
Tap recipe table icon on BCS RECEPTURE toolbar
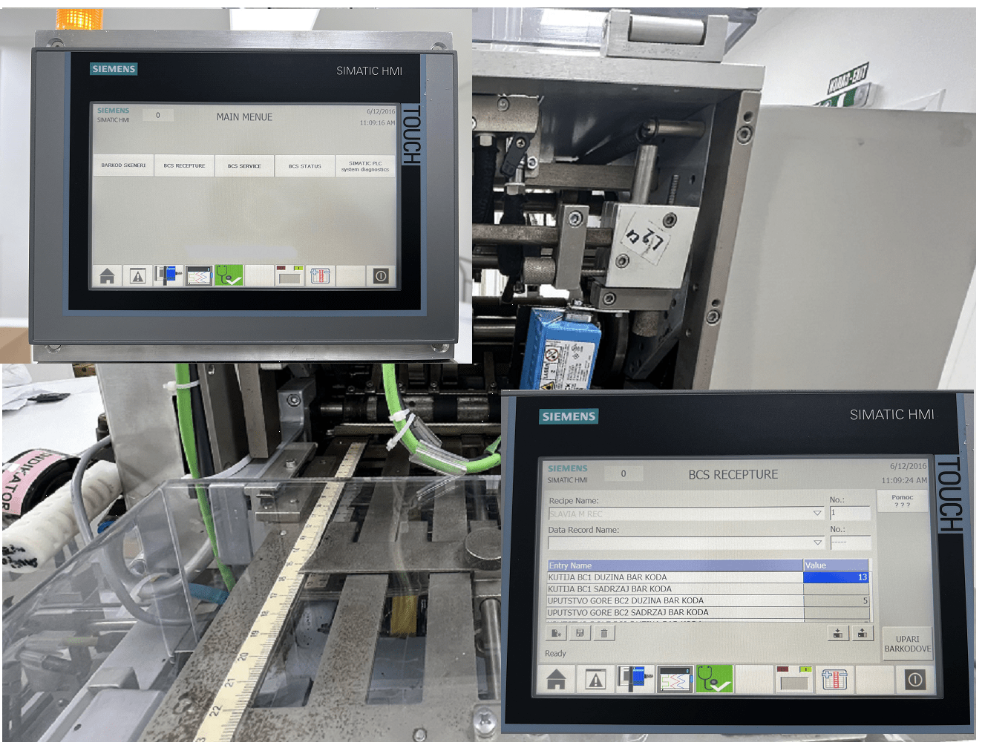834,679
